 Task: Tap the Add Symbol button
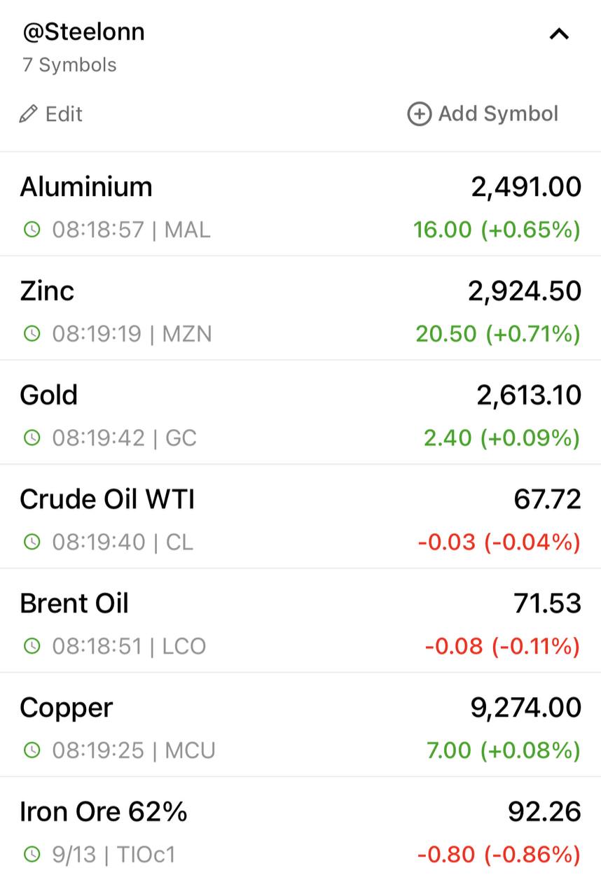483,114
